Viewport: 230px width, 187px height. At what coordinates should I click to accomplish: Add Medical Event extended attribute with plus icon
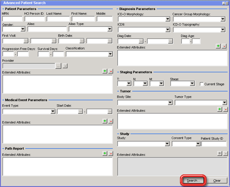click(105, 121)
